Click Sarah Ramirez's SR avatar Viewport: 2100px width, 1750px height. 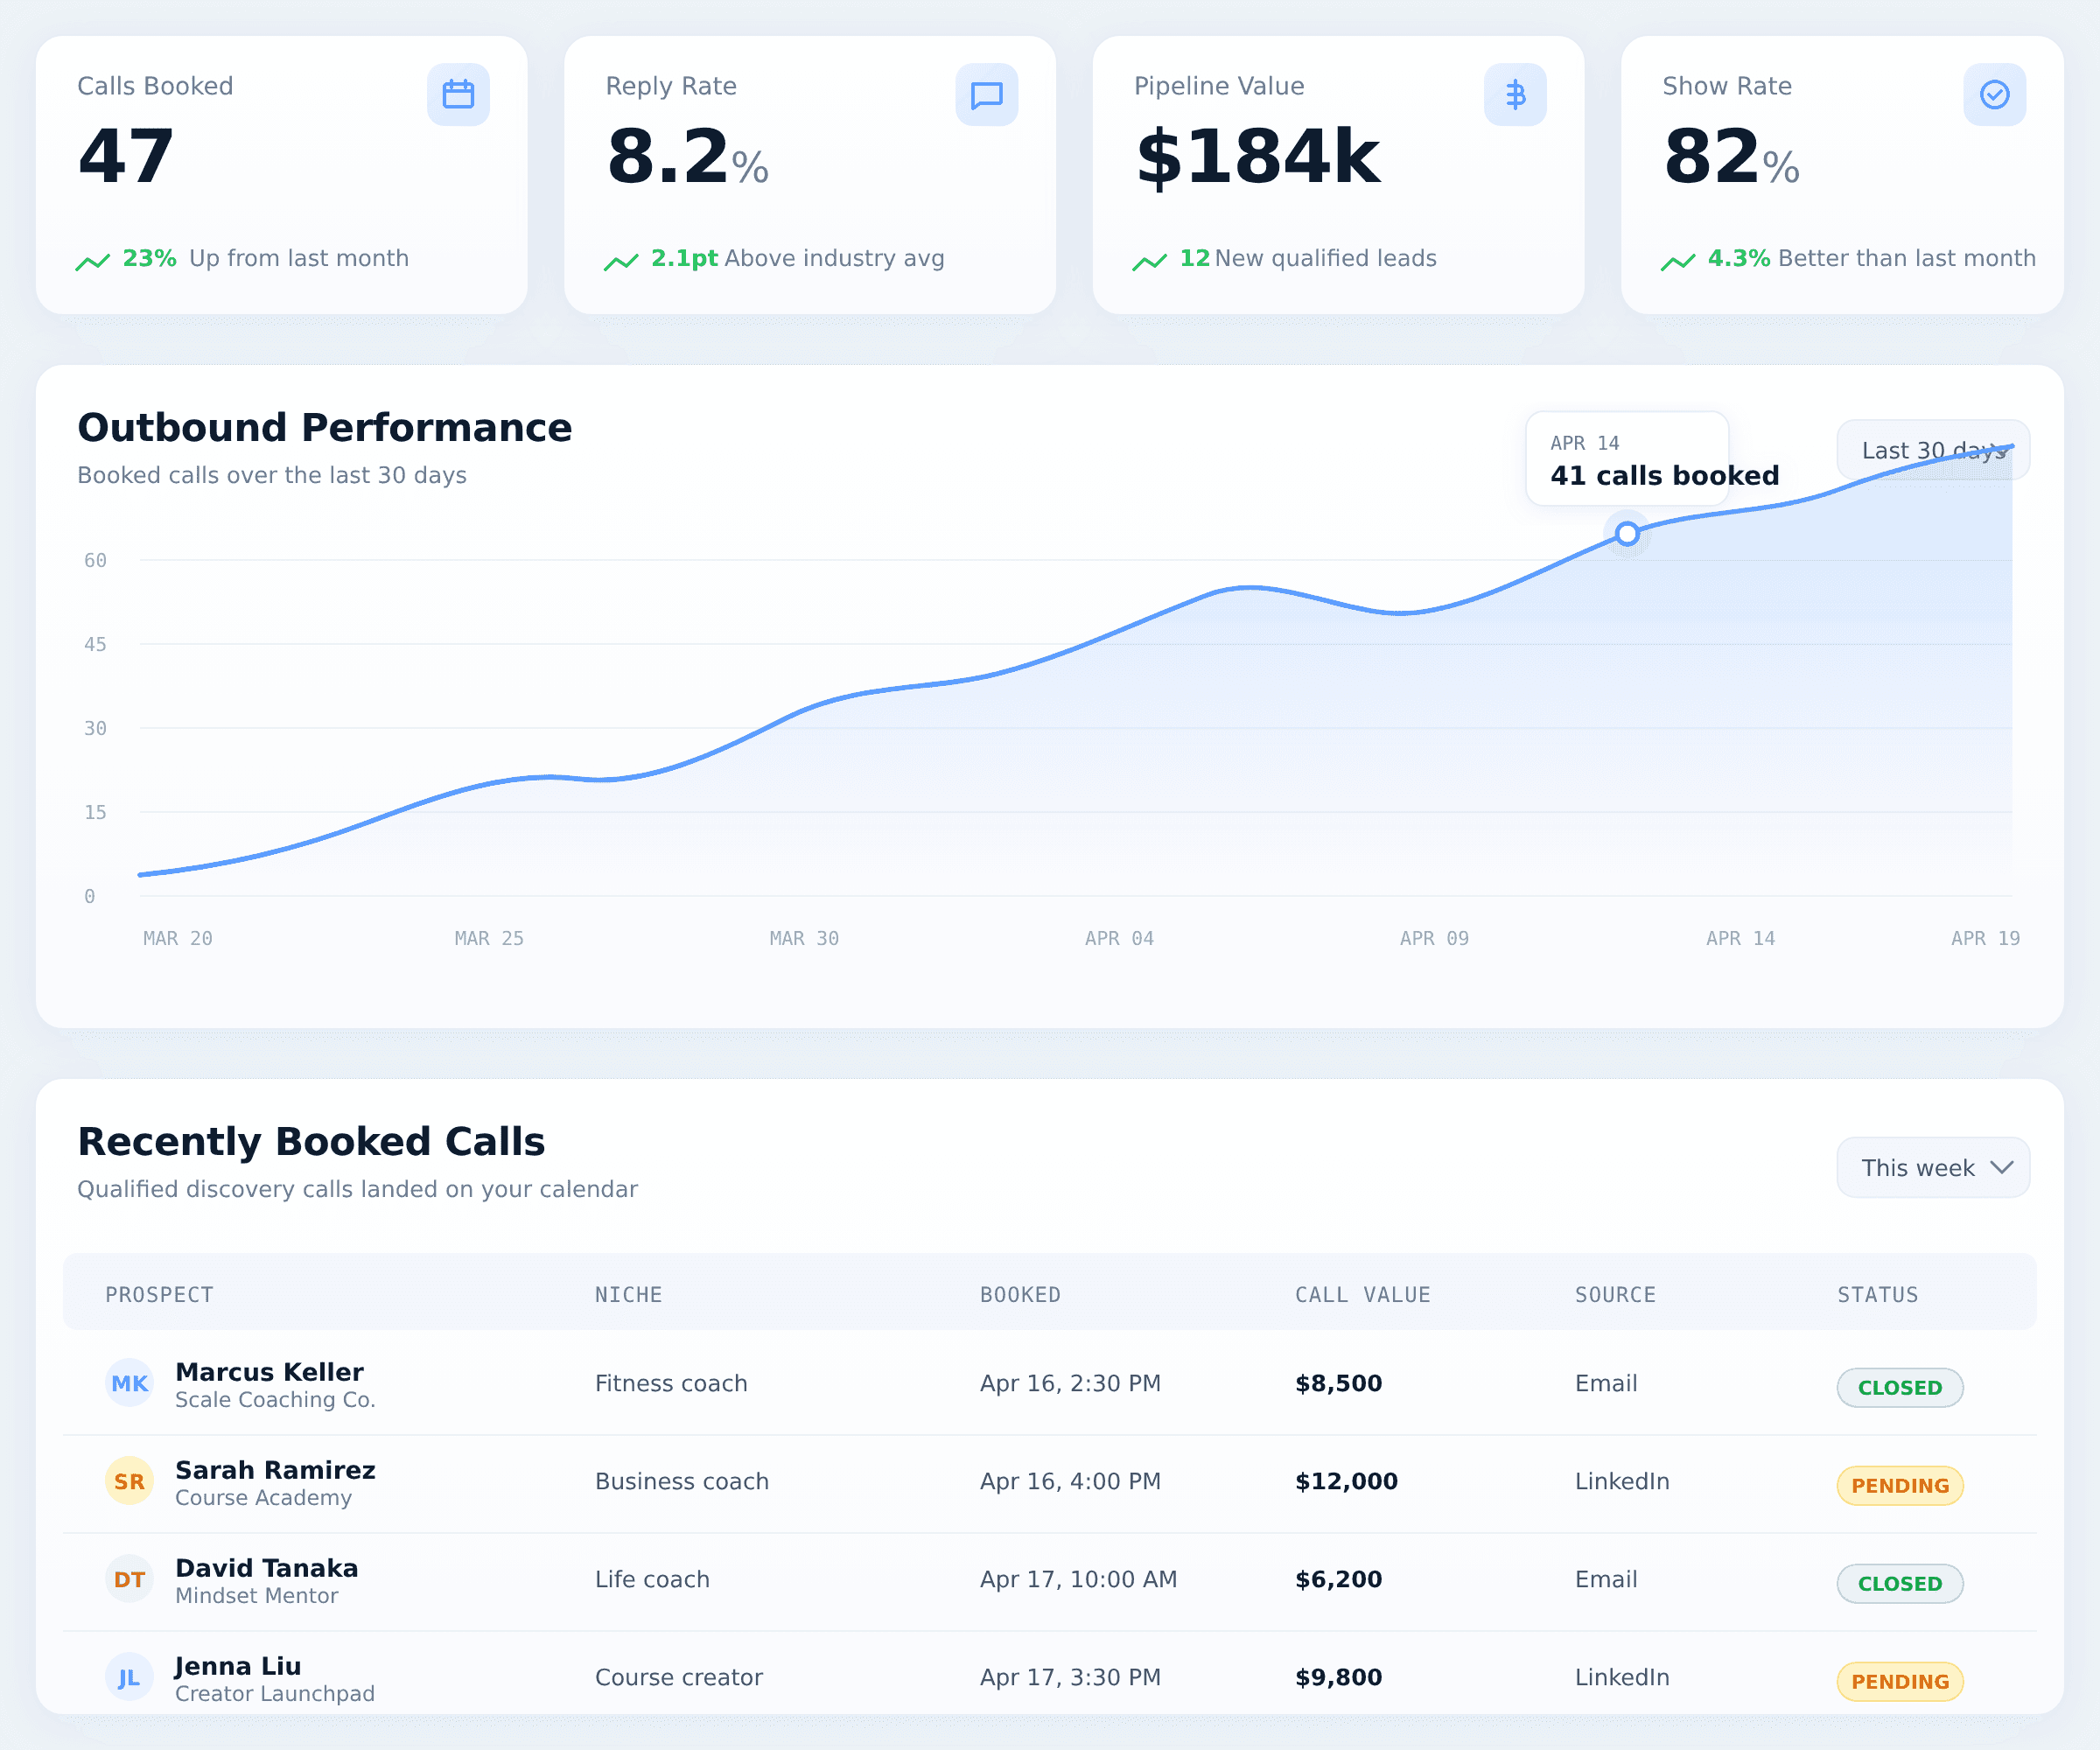point(129,1482)
